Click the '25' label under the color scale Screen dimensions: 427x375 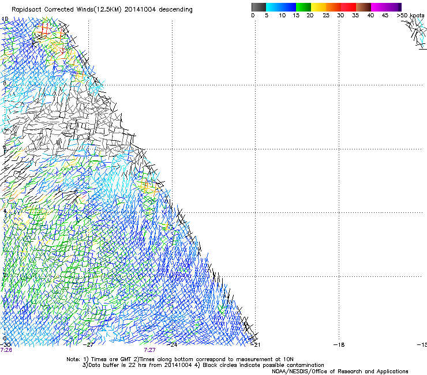pos(326,16)
